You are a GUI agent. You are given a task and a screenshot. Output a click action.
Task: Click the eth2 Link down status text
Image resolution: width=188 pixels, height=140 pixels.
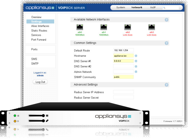pyautogui.click(x=128, y=35)
